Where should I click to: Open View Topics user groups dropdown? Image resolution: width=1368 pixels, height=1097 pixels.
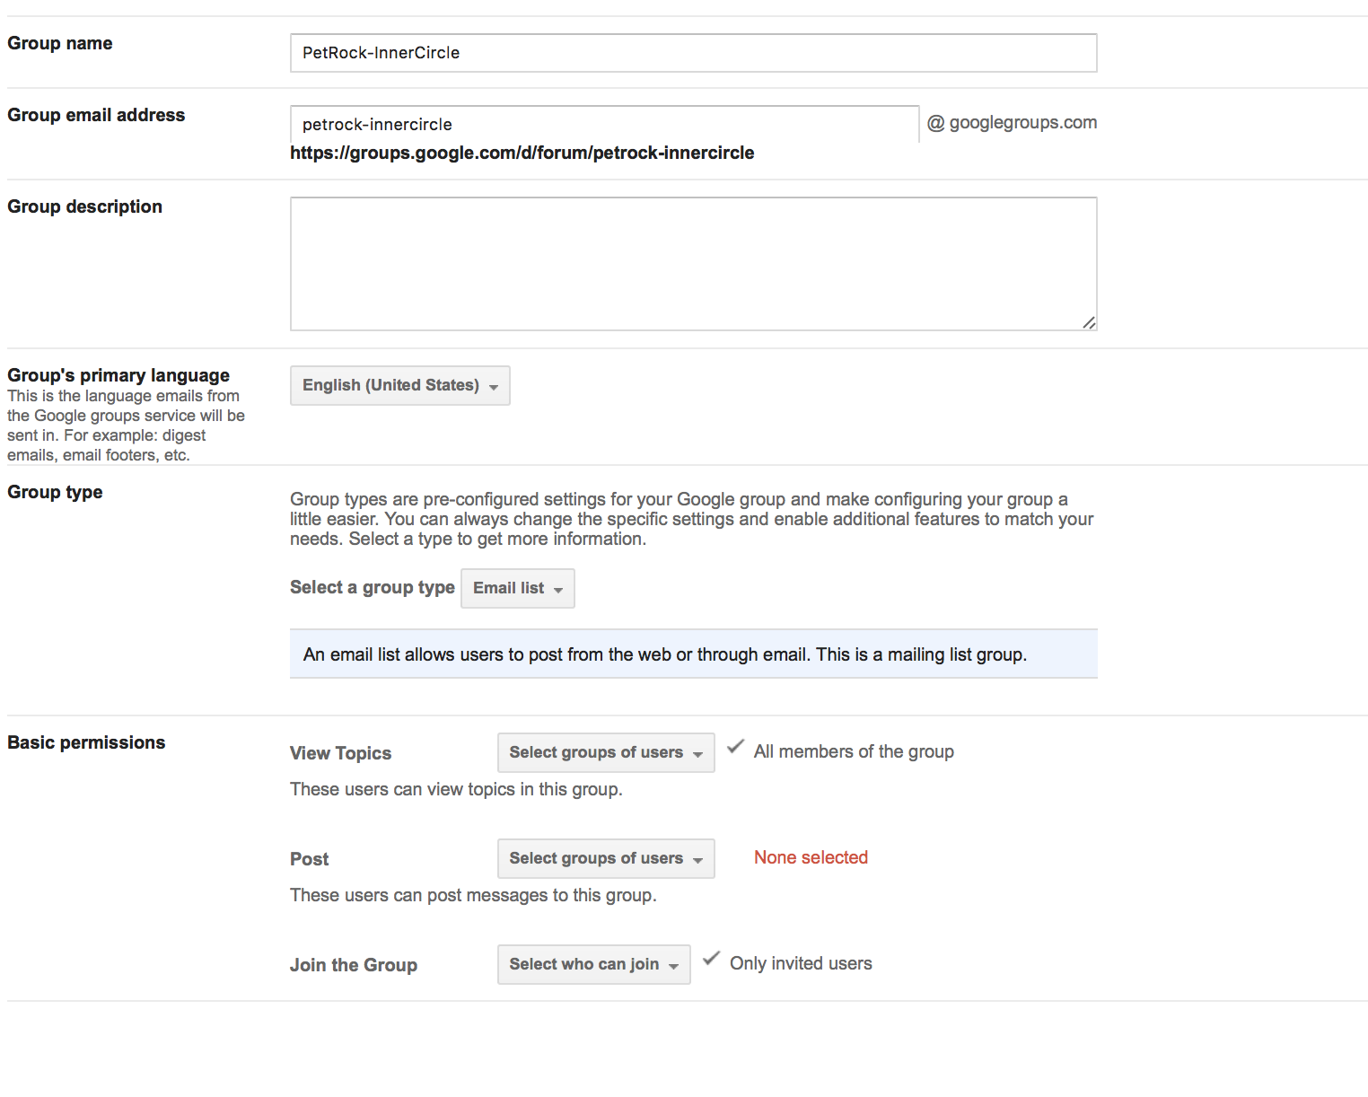click(606, 752)
